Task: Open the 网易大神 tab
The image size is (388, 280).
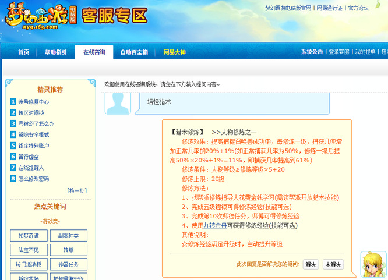Action: (174, 52)
